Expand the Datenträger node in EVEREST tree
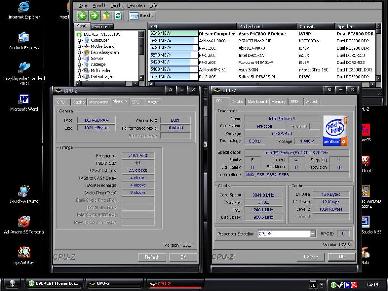The width and height of the screenshot is (388, 291). click(79, 76)
